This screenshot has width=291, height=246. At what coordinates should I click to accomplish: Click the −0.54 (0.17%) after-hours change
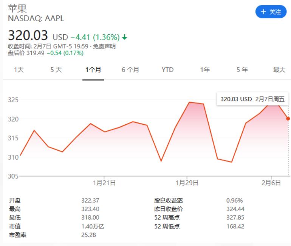tap(65, 53)
